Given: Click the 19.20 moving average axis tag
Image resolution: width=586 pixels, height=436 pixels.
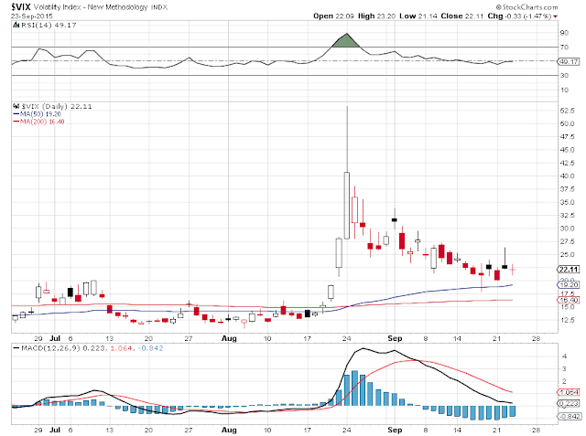Looking at the screenshot, I should pos(569,284).
